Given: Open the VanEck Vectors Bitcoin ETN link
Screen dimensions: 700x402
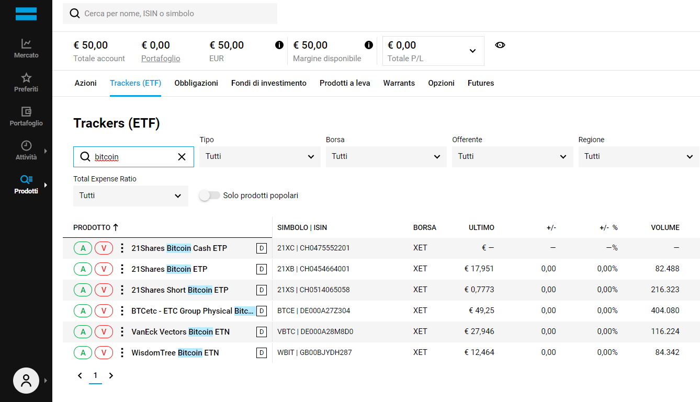Looking at the screenshot, I should pyautogui.click(x=180, y=332).
